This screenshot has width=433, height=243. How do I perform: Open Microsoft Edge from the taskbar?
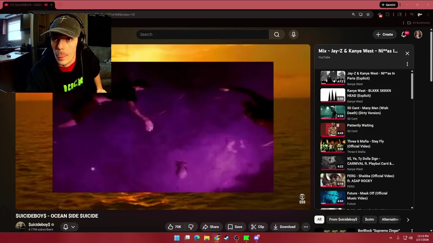coord(197,238)
